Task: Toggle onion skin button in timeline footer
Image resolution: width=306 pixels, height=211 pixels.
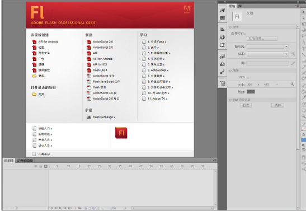Action: point(86,208)
